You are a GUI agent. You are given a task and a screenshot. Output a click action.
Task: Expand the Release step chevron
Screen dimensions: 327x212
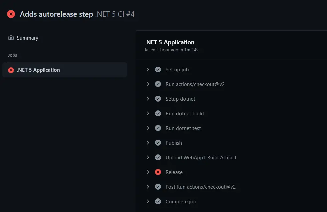pos(148,172)
